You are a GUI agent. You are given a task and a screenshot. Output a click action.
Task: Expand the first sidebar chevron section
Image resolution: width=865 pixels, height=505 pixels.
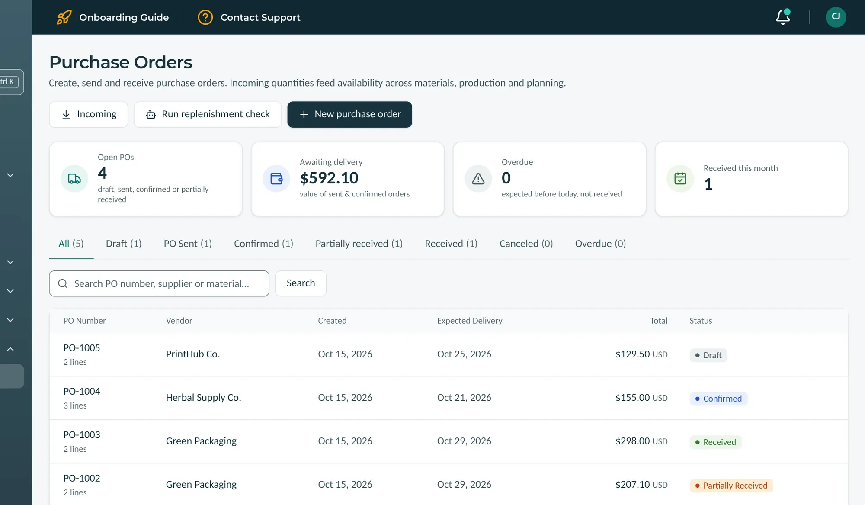coord(10,175)
